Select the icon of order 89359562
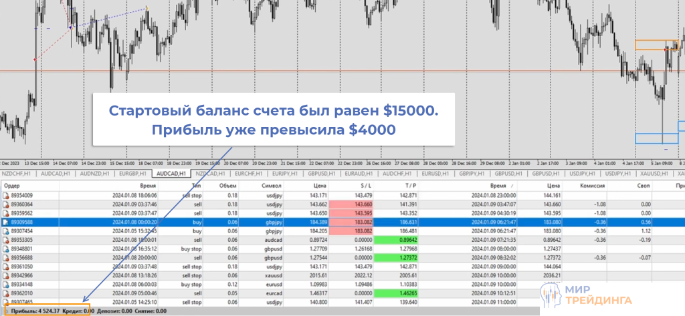Viewport: 685px width, 316px height. (x=6, y=213)
